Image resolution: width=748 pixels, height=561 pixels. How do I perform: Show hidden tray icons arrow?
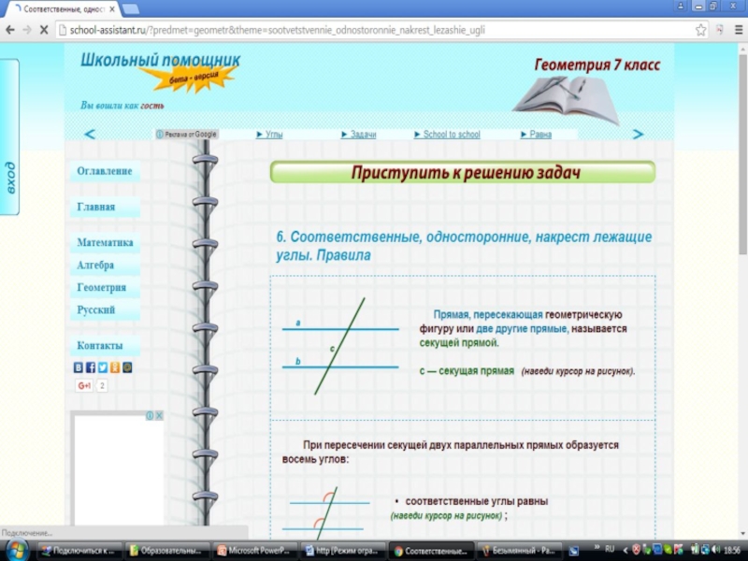625,551
